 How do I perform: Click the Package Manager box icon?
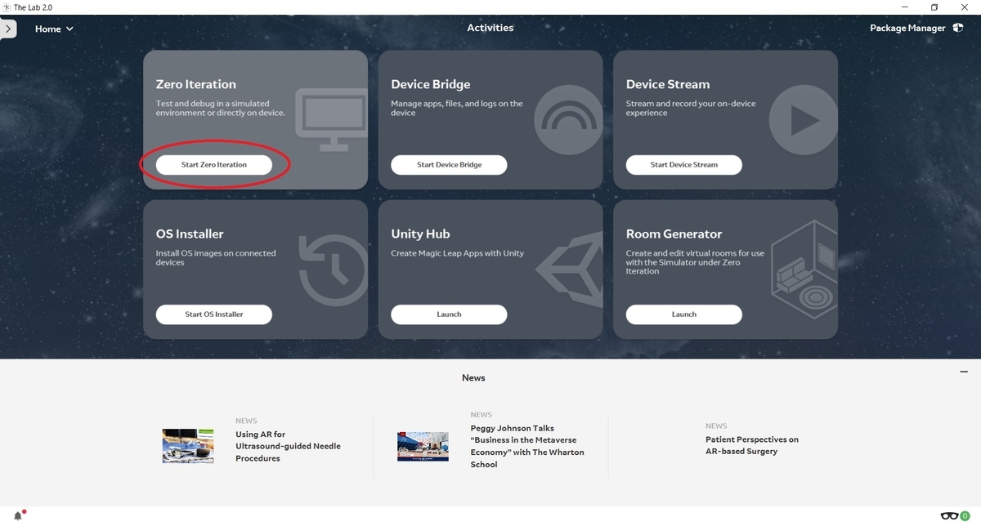pos(957,28)
